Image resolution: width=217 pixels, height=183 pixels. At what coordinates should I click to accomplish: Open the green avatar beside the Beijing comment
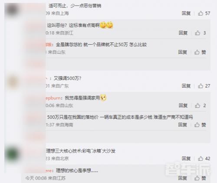coord(12,154)
